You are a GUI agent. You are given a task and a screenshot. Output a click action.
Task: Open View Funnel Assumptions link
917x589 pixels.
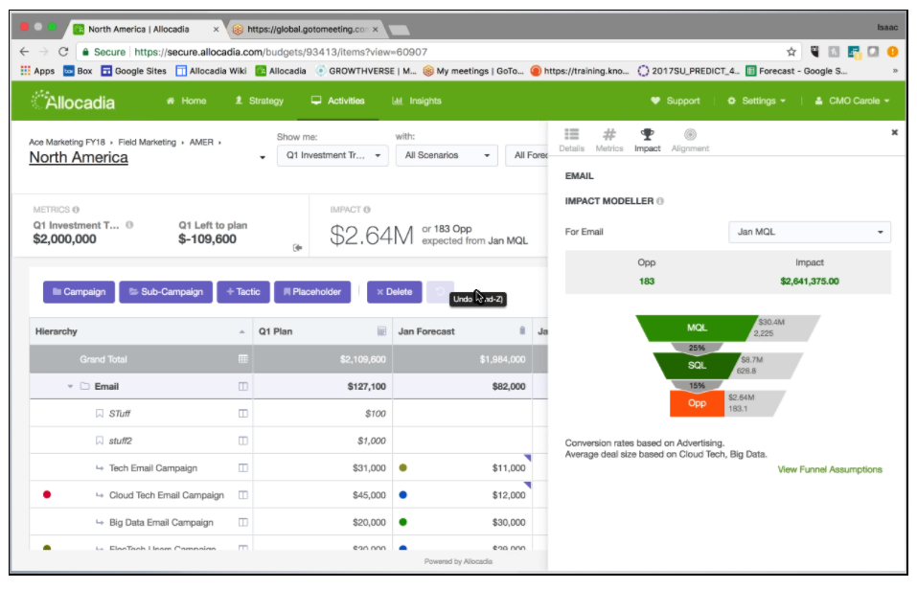(x=829, y=469)
